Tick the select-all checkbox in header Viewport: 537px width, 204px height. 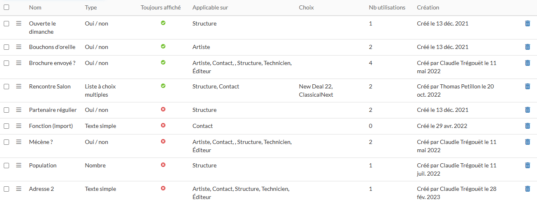click(6, 7)
